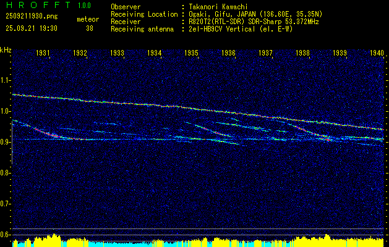Click the 0.6 kHz frequency label
The width and height of the screenshot is (389, 247).
pos(5,235)
